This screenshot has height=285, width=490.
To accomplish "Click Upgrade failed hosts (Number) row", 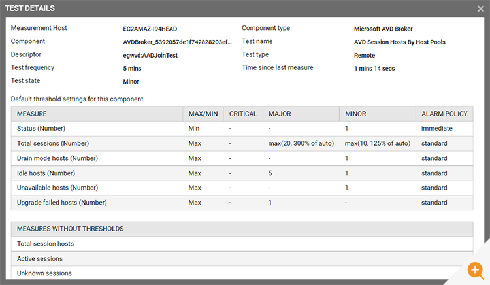I will pos(242,203).
